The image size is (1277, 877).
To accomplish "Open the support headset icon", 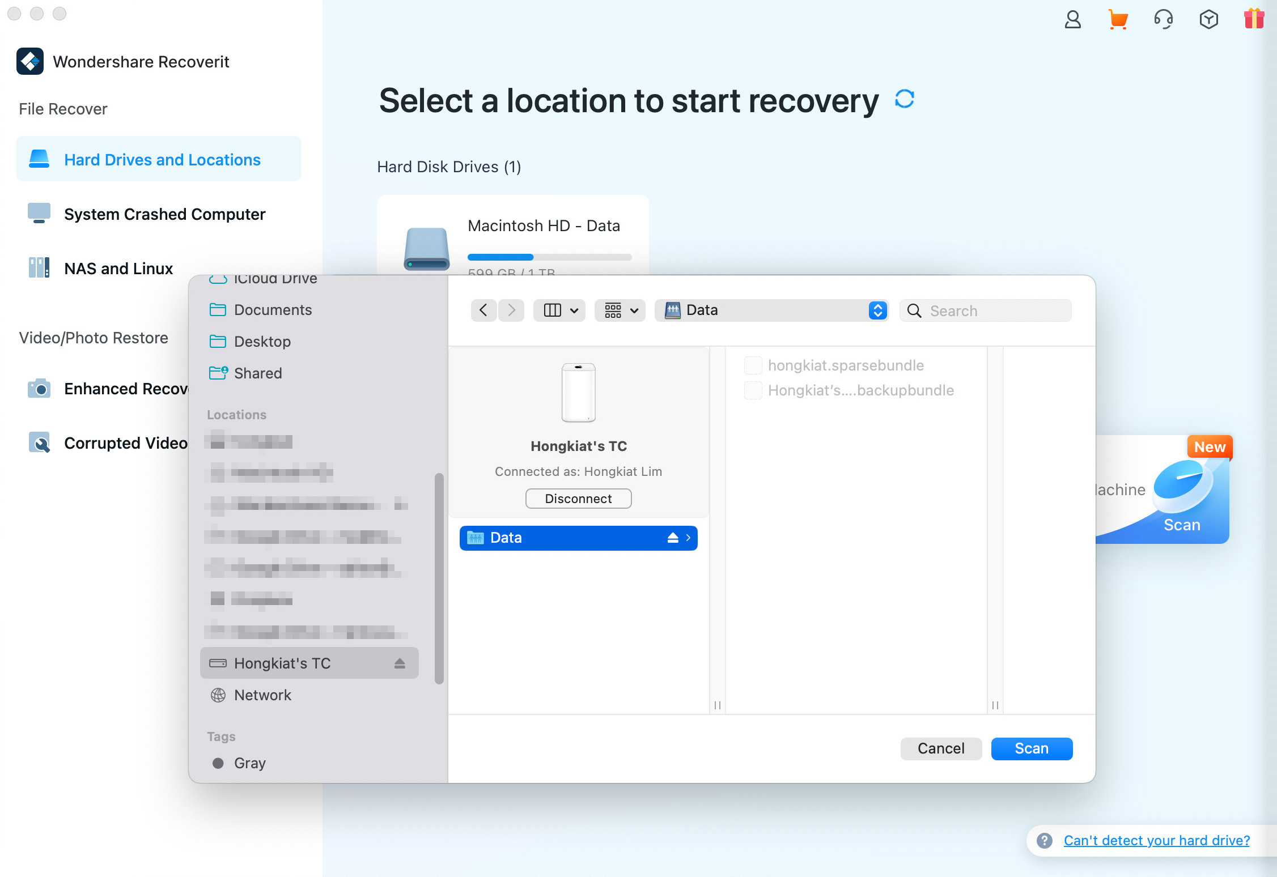I will 1163,20.
